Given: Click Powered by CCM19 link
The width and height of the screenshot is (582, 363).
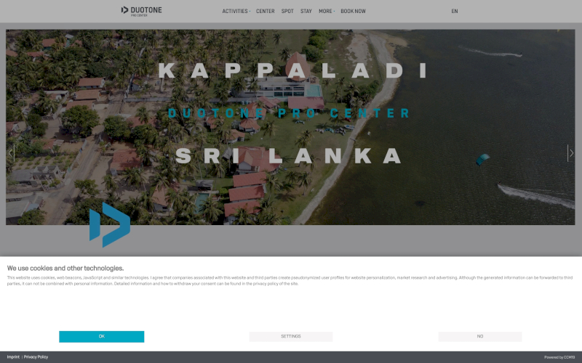Looking at the screenshot, I should coord(559,357).
